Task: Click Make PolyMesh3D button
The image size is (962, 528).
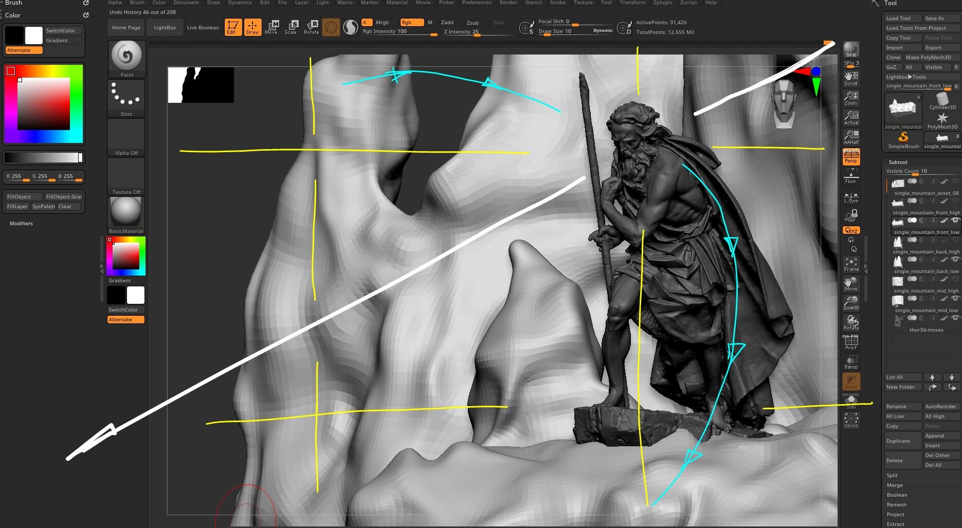Action: (932, 57)
